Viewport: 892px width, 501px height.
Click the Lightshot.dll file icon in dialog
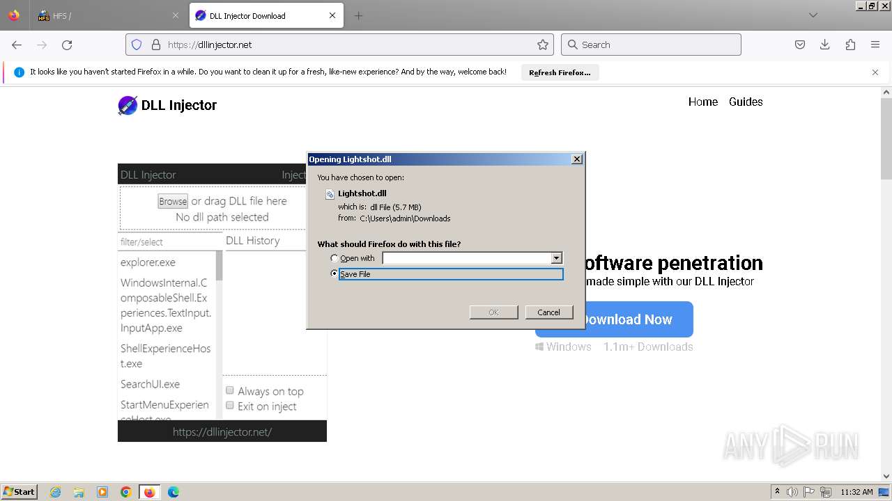point(330,194)
